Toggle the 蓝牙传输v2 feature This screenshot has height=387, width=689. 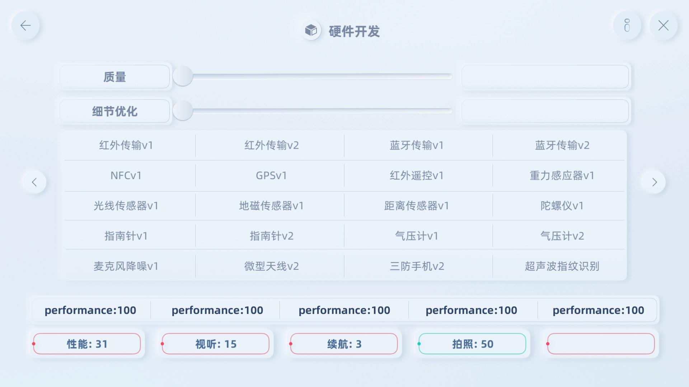562,145
